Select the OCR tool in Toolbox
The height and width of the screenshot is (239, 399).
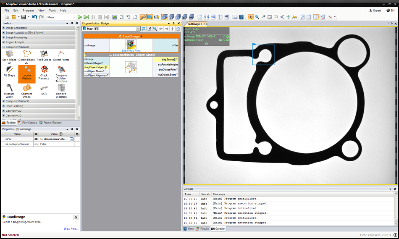click(x=44, y=89)
